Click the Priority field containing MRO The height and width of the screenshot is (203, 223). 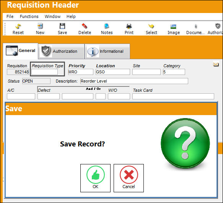81,72
